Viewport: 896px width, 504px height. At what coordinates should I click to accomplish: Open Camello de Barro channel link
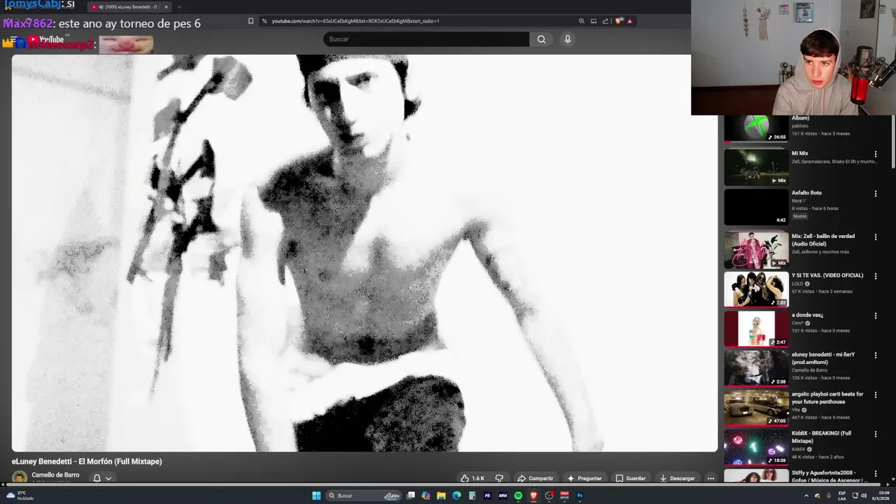[55, 475]
